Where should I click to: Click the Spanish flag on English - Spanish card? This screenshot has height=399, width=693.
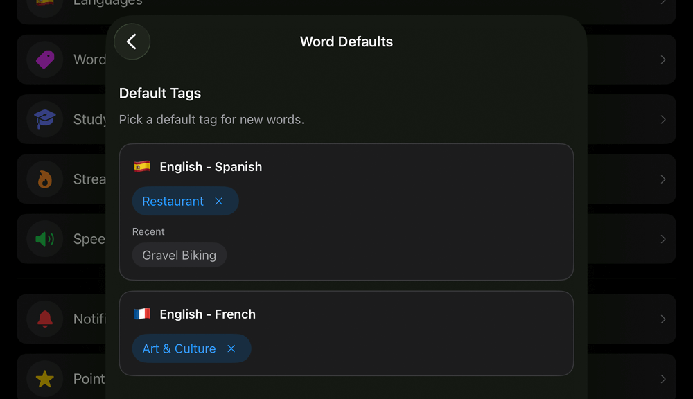coord(141,166)
